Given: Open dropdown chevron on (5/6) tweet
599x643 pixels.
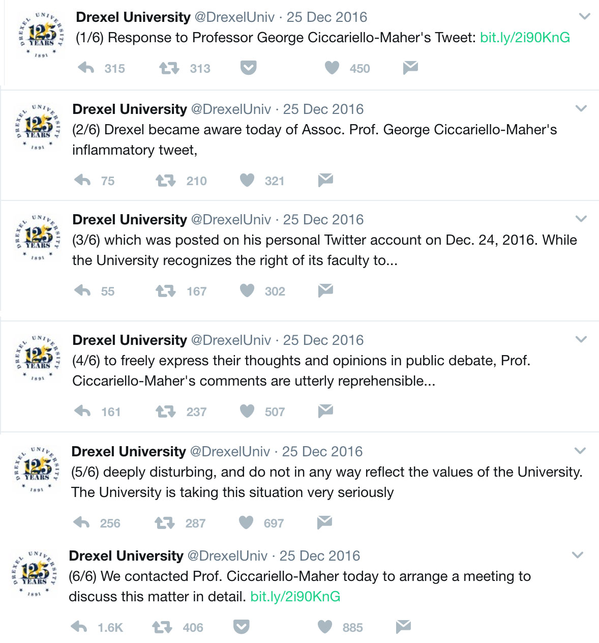Looking at the screenshot, I should pos(580,451).
